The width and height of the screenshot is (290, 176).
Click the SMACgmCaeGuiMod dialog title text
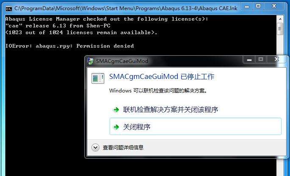click(x=122, y=61)
